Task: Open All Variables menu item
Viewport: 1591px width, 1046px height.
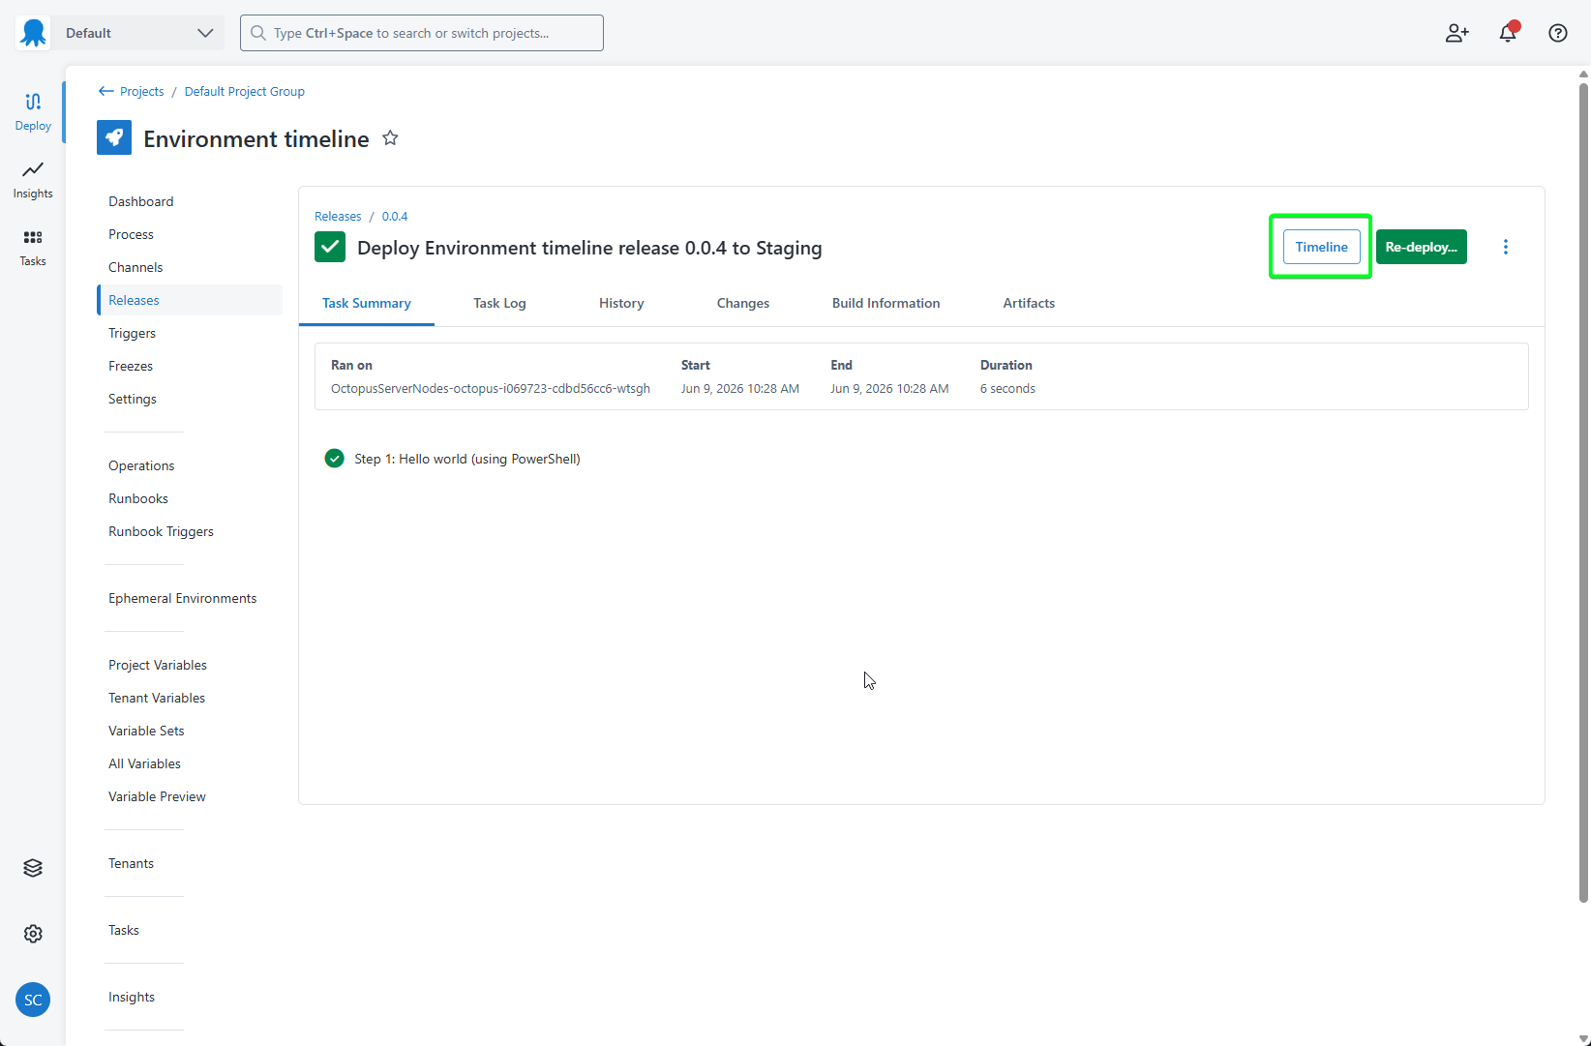Action: tap(144, 763)
